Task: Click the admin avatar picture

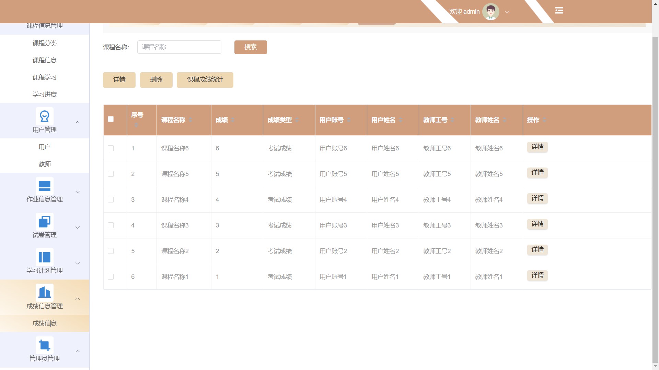Action: [x=490, y=12]
